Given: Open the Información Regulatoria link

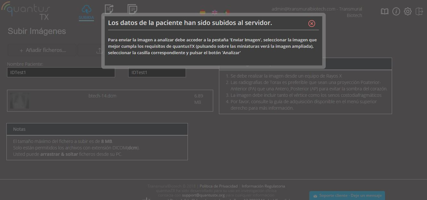Looking at the screenshot, I should pos(263,186).
